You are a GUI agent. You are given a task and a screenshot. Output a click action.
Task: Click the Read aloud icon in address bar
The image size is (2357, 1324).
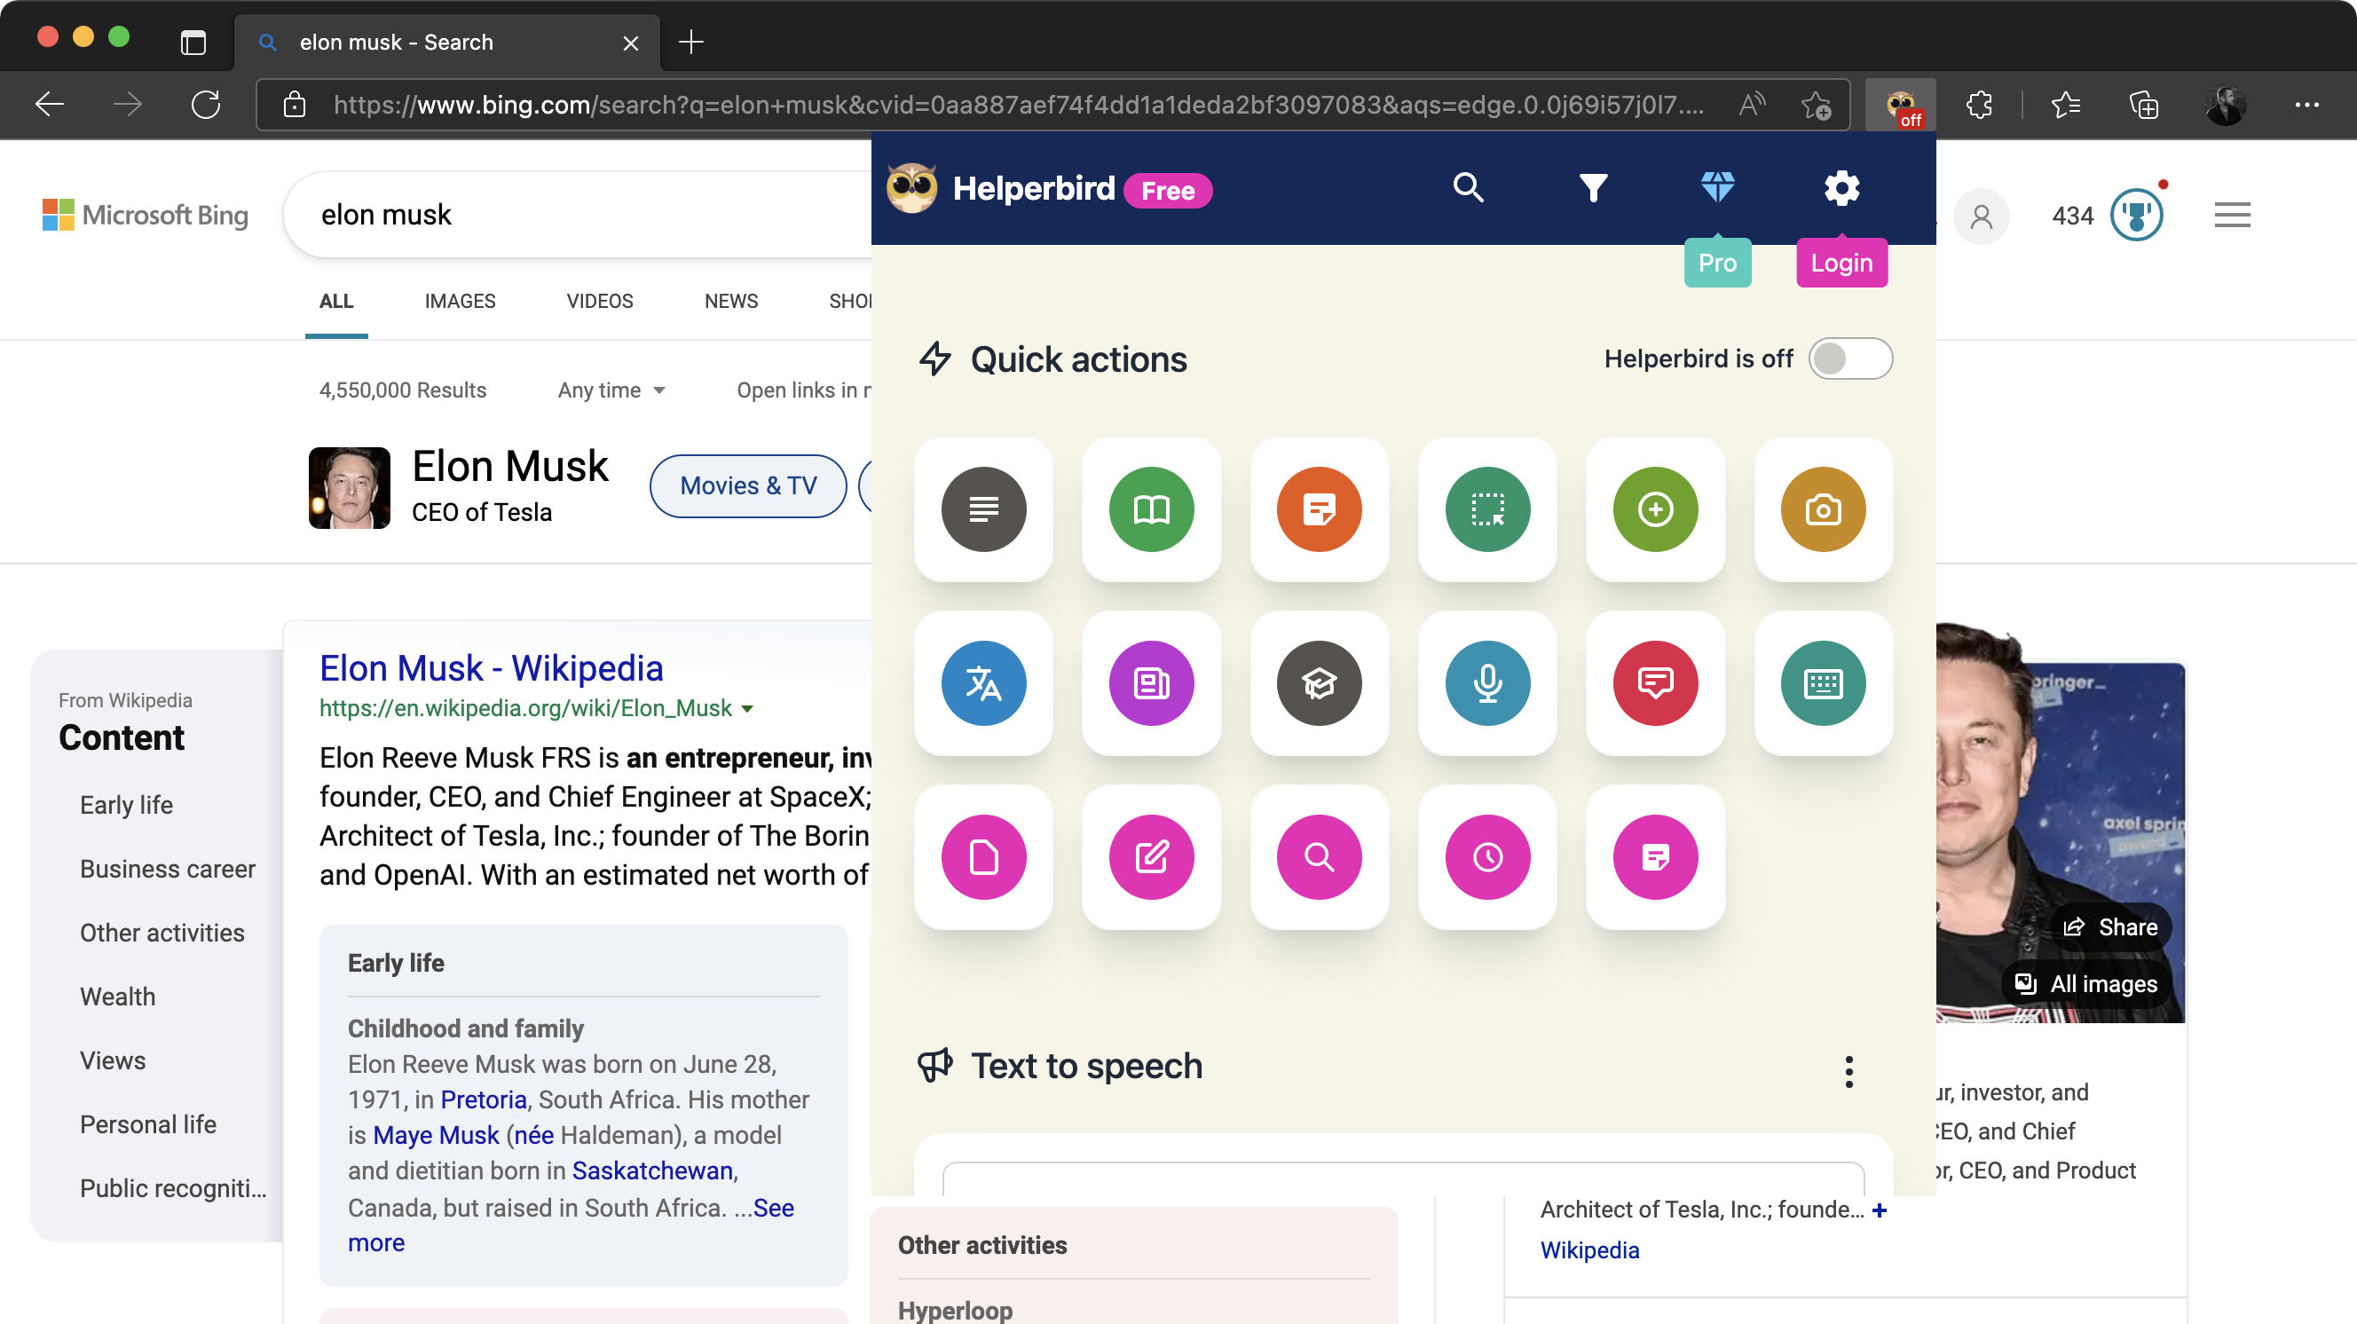[x=1751, y=106]
